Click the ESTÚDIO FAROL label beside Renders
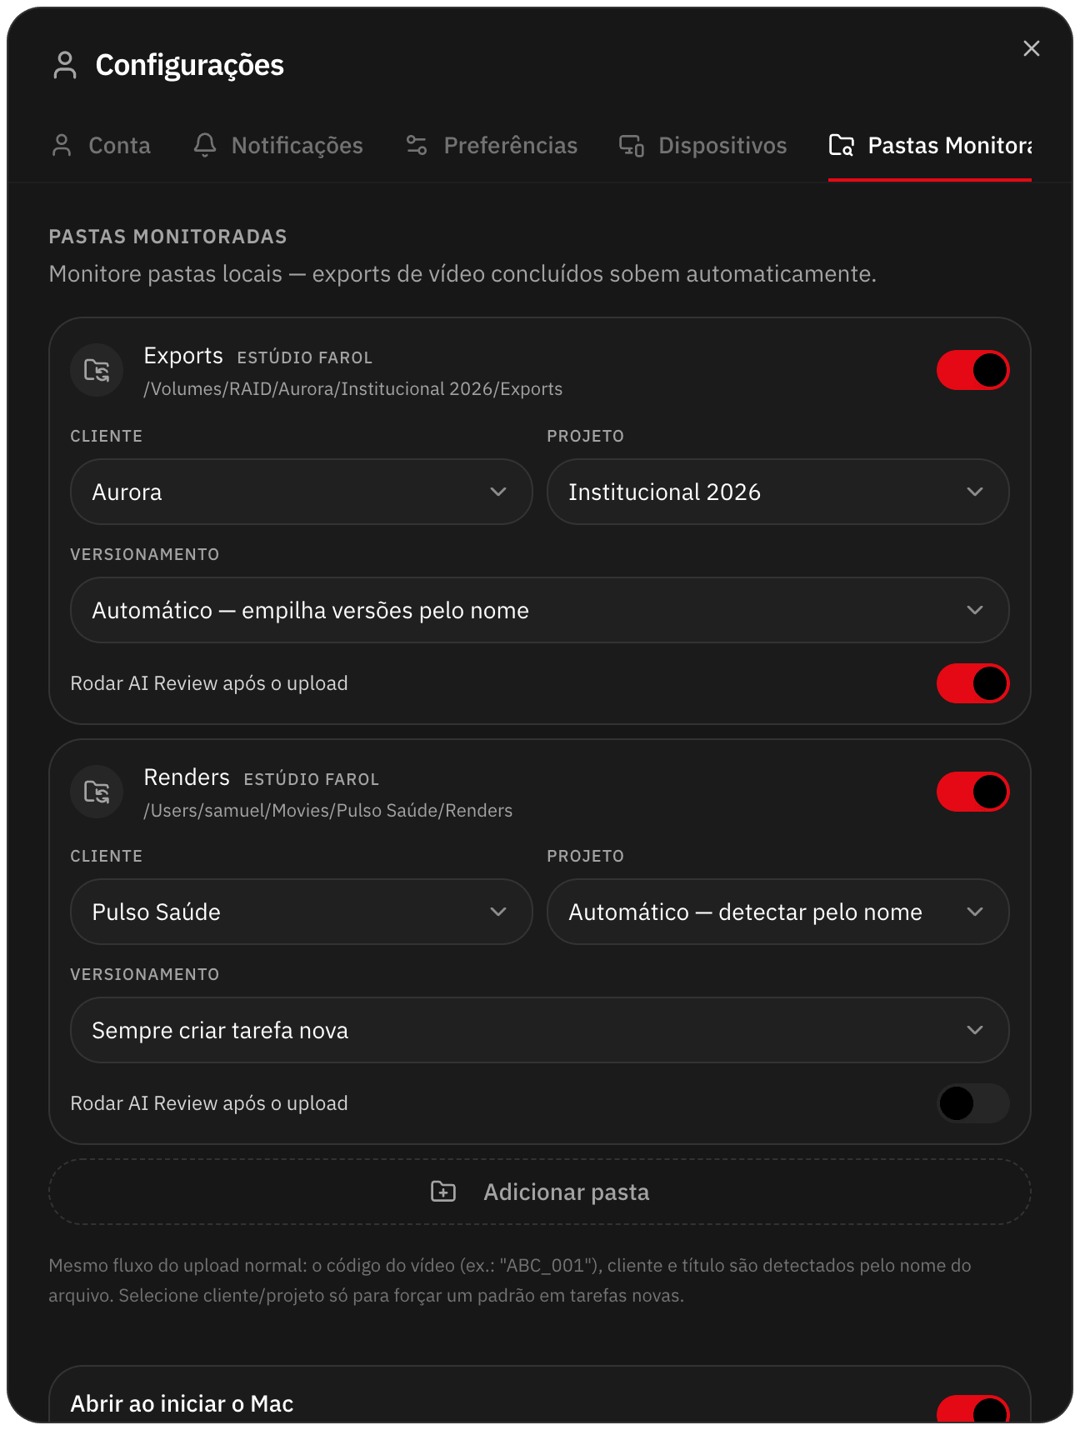 312,779
